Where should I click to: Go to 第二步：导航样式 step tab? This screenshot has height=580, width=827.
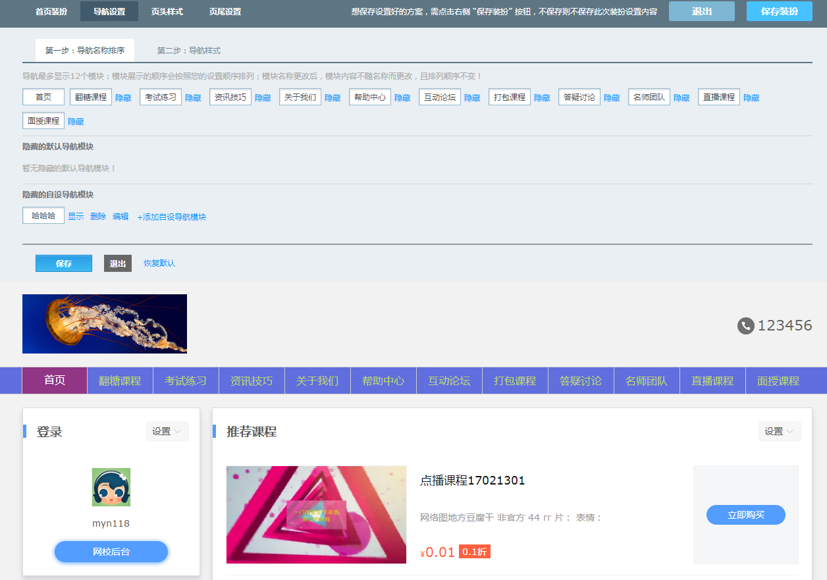point(188,51)
